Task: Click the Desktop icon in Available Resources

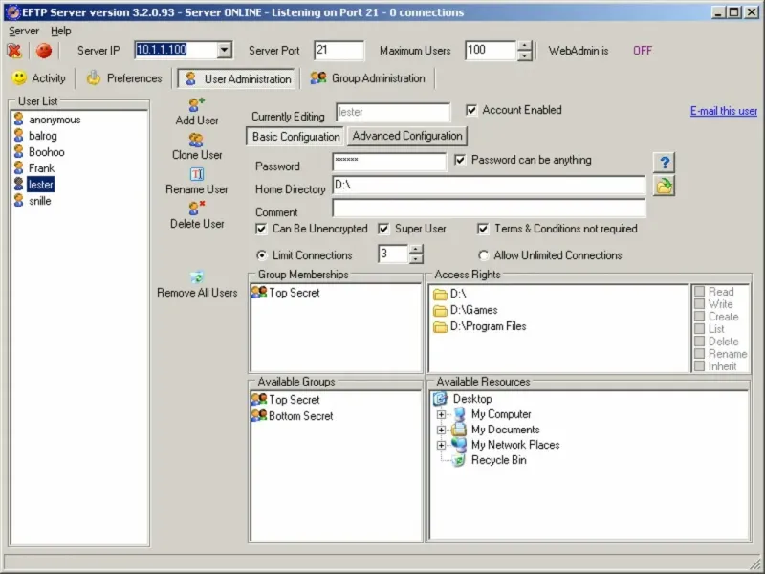Action: [x=440, y=399]
